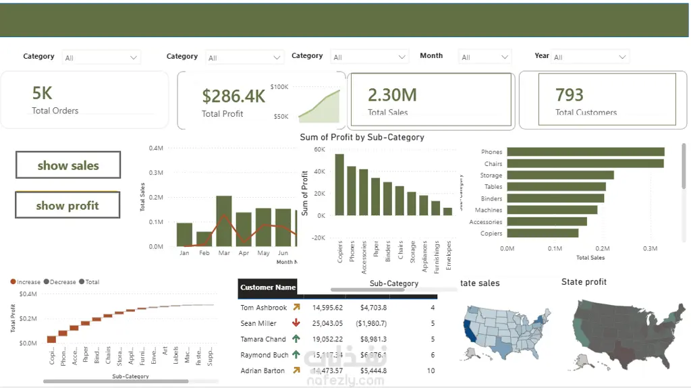This screenshot has width=691, height=388.
Task: Select the Increase legend marker
Action: click(13, 282)
